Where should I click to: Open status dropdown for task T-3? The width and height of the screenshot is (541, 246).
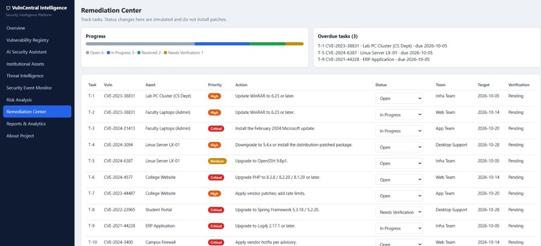(x=399, y=131)
